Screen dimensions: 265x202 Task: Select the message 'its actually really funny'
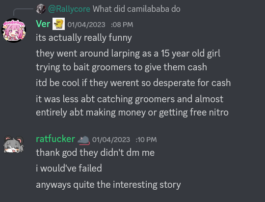tap(84, 37)
